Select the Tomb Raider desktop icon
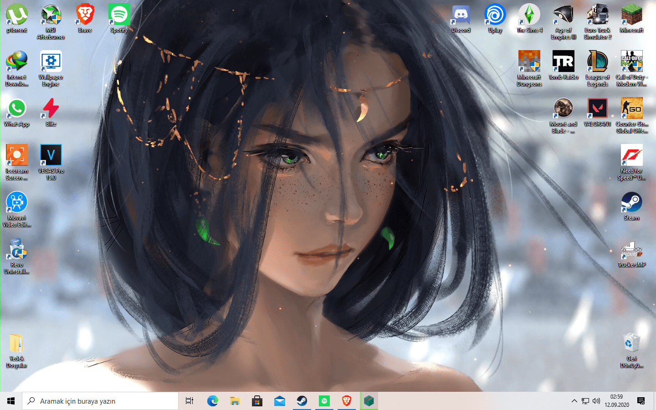The height and width of the screenshot is (410, 656). click(x=564, y=65)
